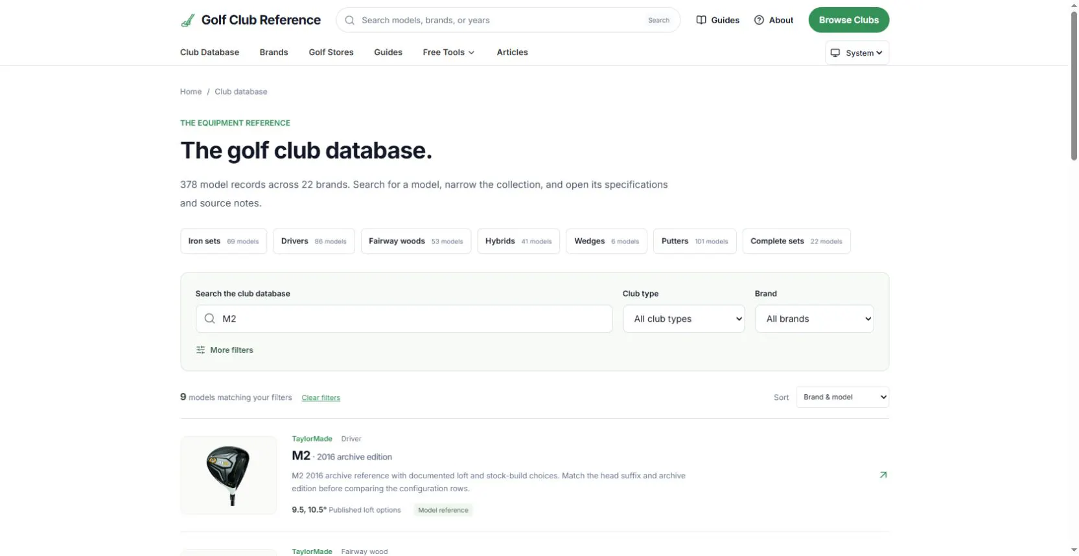Expand the Free Tools menu
Image resolution: width=1079 pixels, height=556 pixels.
[x=448, y=52]
